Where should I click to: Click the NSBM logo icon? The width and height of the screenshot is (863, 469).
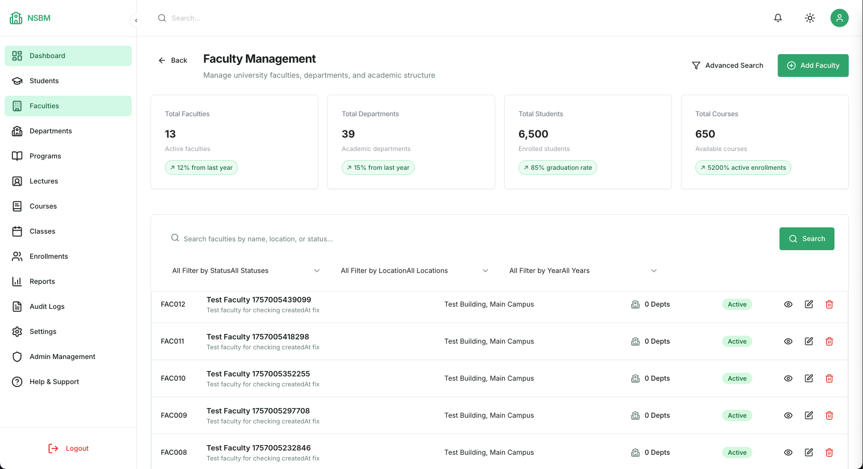coord(16,18)
